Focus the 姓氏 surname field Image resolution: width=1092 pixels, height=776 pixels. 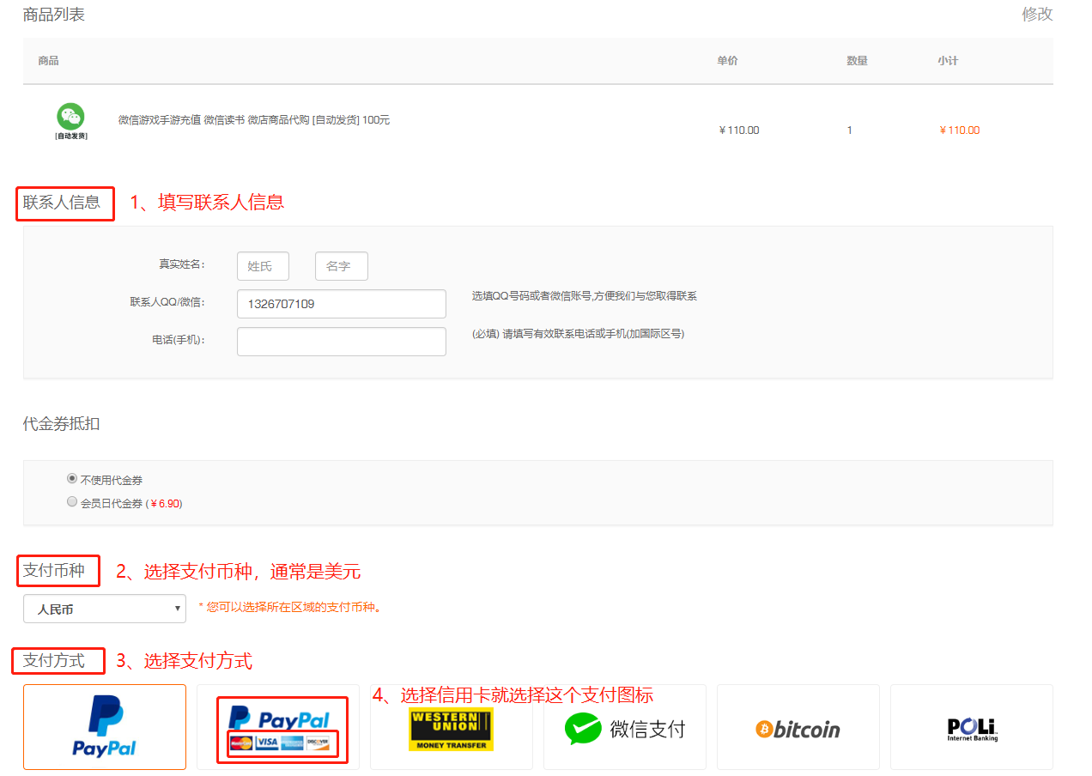pos(263,266)
